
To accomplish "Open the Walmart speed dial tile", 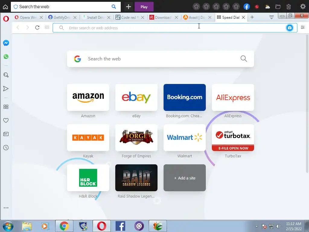I will coord(185,138).
